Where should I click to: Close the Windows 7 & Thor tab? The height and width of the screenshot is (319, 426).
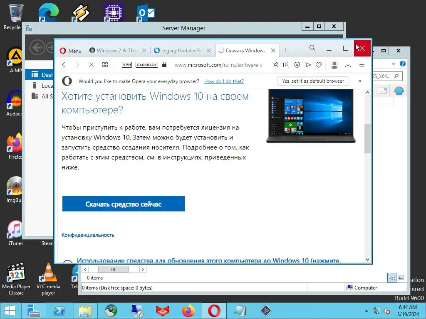coord(144,50)
